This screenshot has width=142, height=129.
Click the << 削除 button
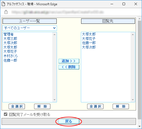pyautogui.click(x=69, y=67)
